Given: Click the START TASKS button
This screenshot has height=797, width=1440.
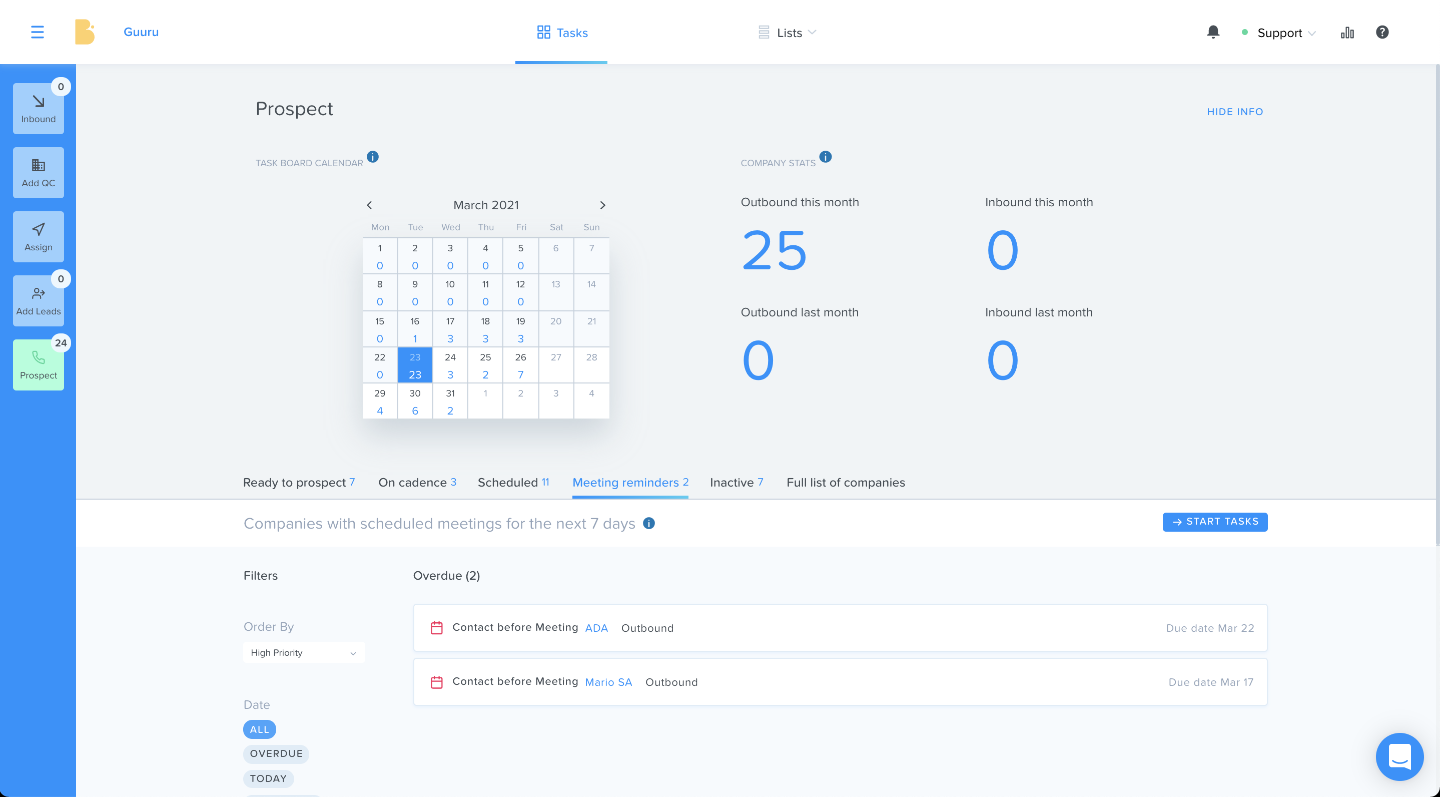Looking at the screenshot, I should [x=1215, y=522].
